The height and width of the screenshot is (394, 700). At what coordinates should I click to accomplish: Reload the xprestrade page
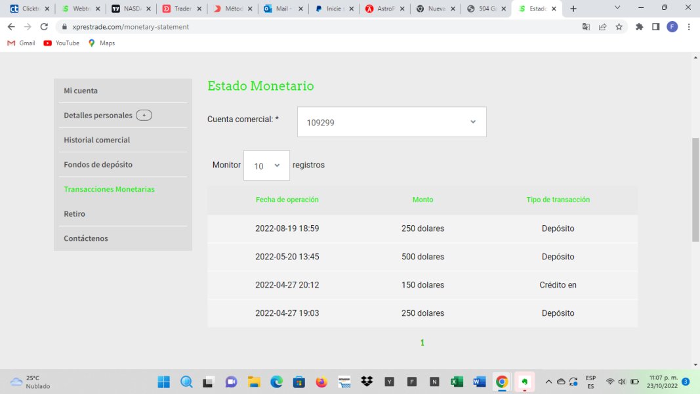tap(44, 27)
